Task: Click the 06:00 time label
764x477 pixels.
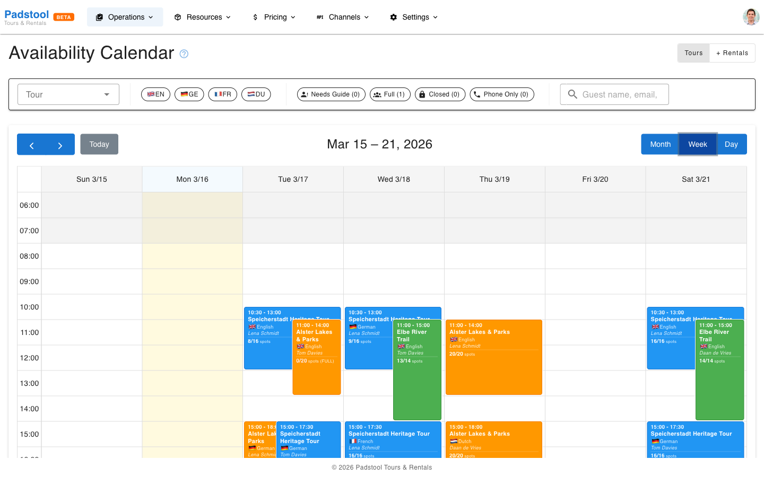Action: pos(29,205)
